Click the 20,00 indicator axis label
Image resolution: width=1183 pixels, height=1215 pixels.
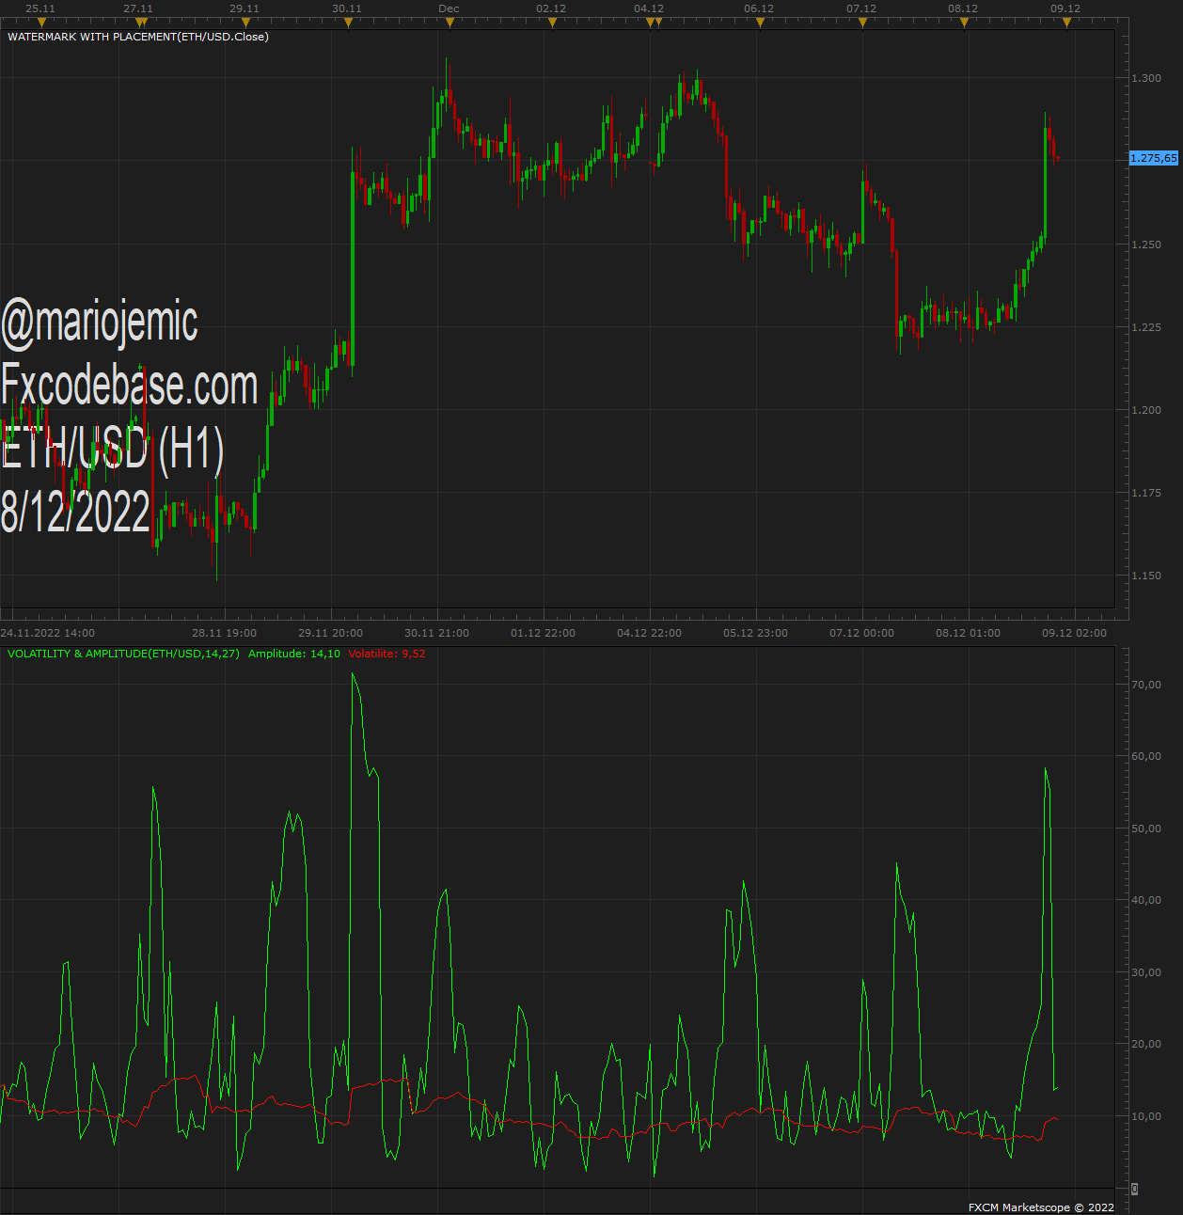pos(1146,1044)
